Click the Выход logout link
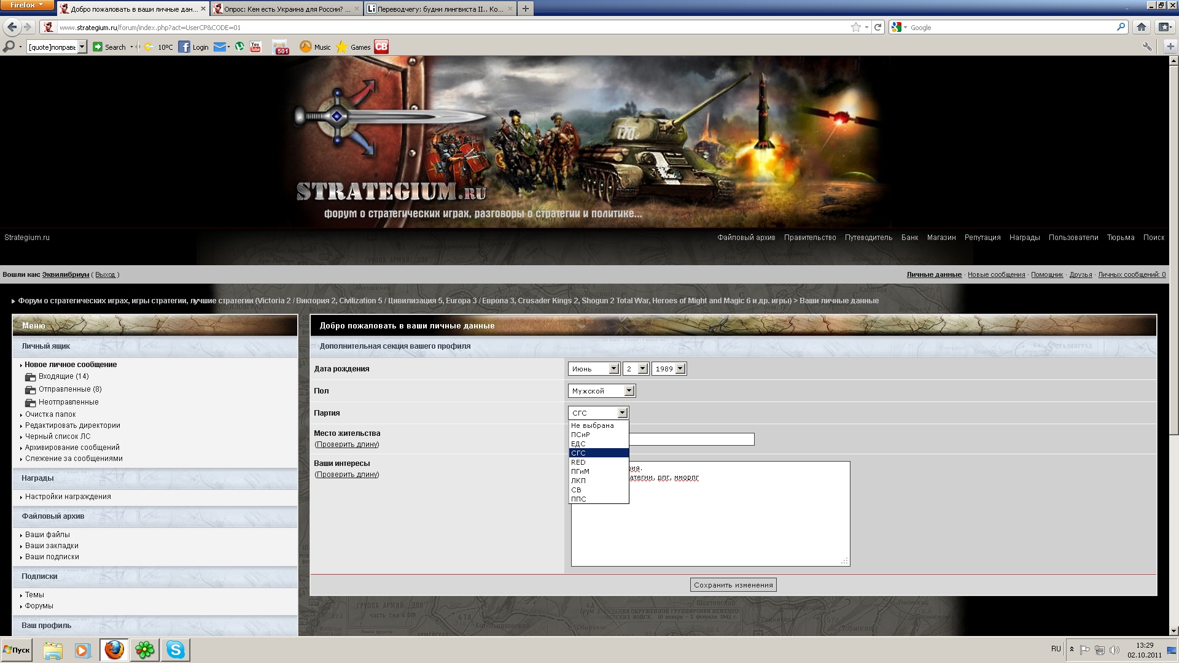The image size is (1179, 663). coord(105,274)
